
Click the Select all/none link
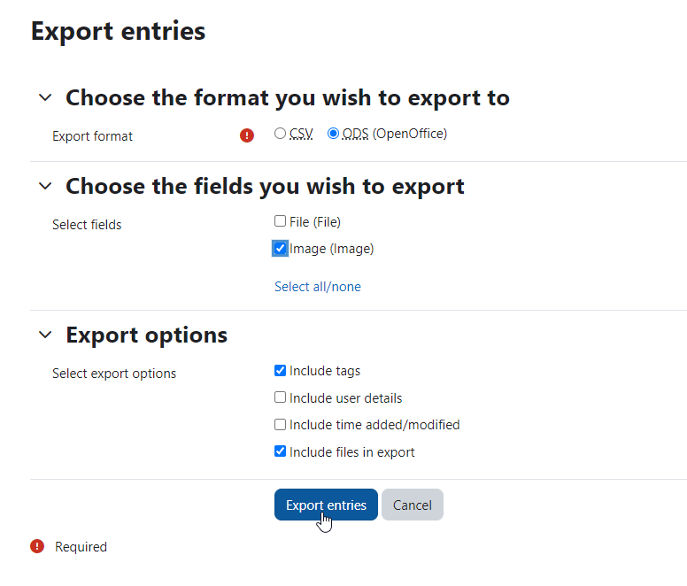[318, 287]
